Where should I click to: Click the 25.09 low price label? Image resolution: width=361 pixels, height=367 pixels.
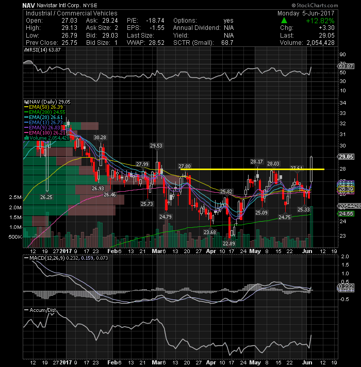click(261, 212)
